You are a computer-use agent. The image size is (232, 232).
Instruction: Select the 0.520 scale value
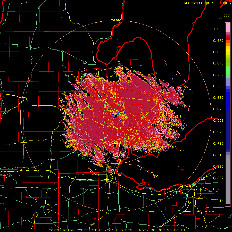click(218, 132)
